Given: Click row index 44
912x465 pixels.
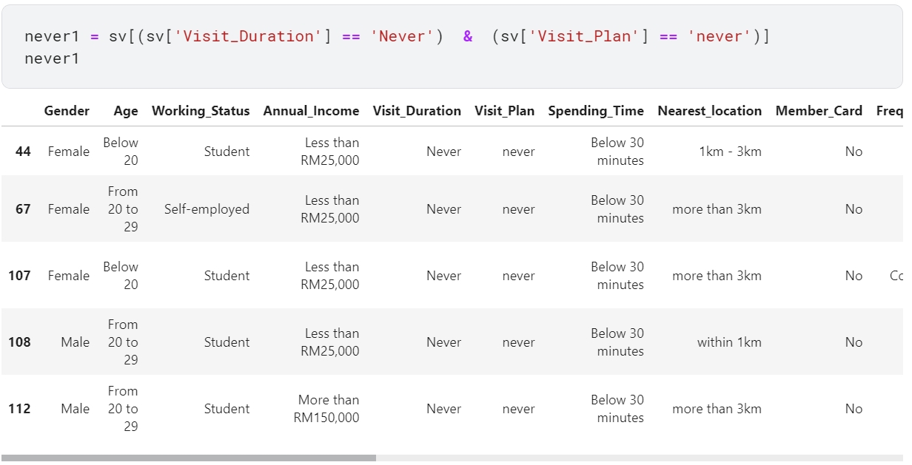Looking at the screenshot, I should 23,152.
